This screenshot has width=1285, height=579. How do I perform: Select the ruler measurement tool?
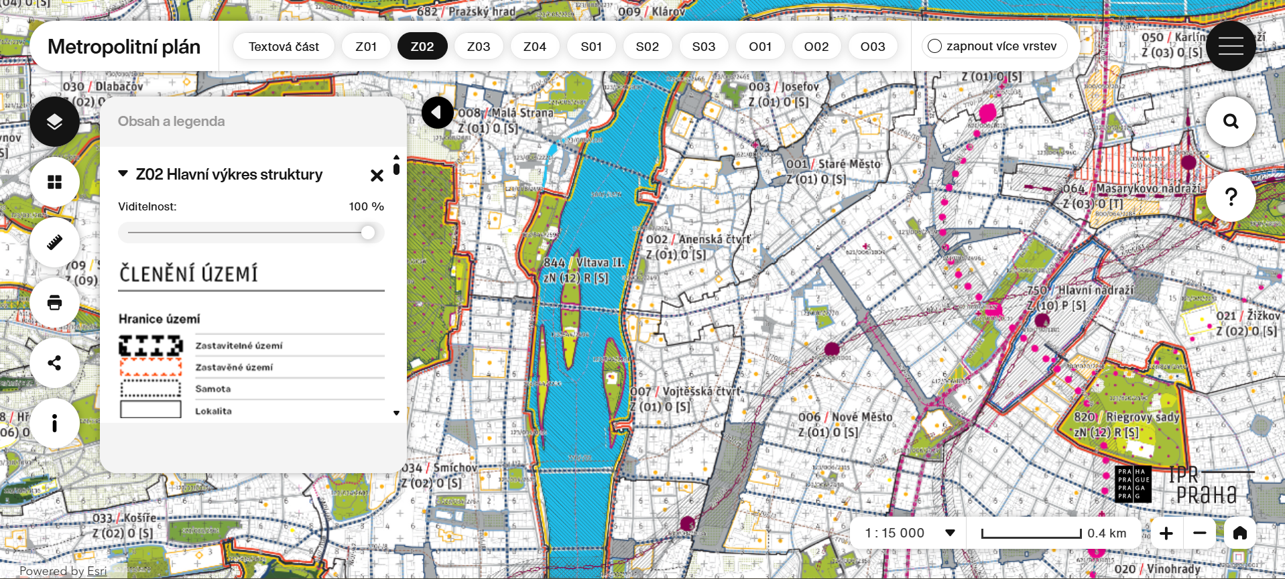54,242
